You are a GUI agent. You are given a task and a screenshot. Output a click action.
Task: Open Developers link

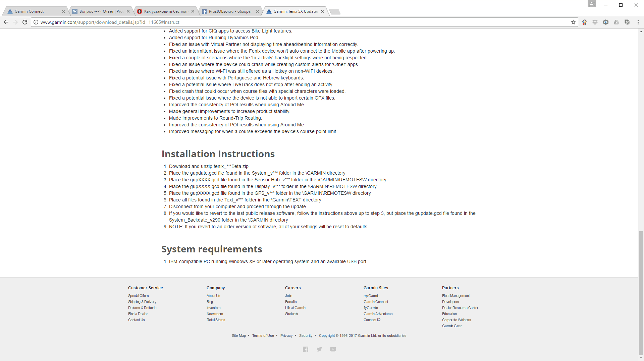click(x=450, y=302)
